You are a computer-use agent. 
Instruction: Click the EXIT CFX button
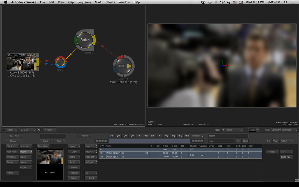click(x=14, y=136)
